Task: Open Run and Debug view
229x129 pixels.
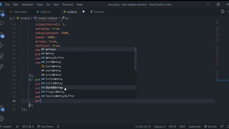Action: coord(2,45)
